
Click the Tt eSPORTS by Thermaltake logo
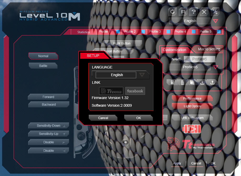pyautogui.click(x=191, y=144)
